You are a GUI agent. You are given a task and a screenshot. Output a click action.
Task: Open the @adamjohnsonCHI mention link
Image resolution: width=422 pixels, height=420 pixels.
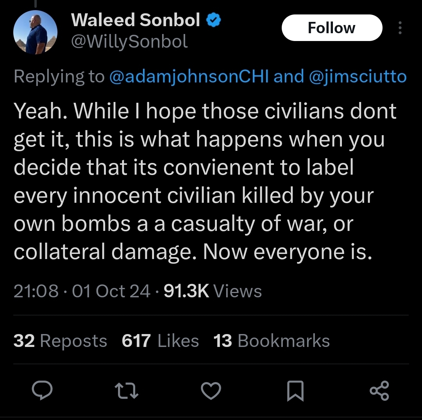click(x=189, y=76)
